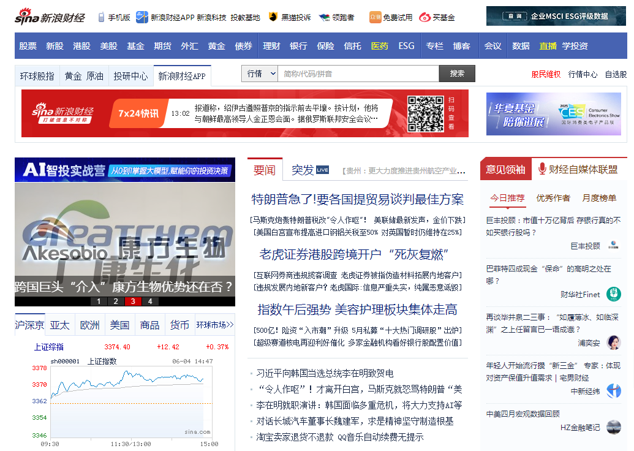Click the 搜索 search button

[457, 74]
